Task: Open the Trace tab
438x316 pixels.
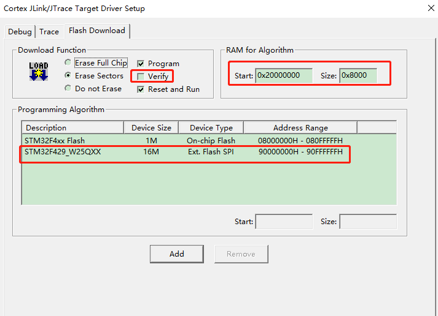Action: point(49,31)
